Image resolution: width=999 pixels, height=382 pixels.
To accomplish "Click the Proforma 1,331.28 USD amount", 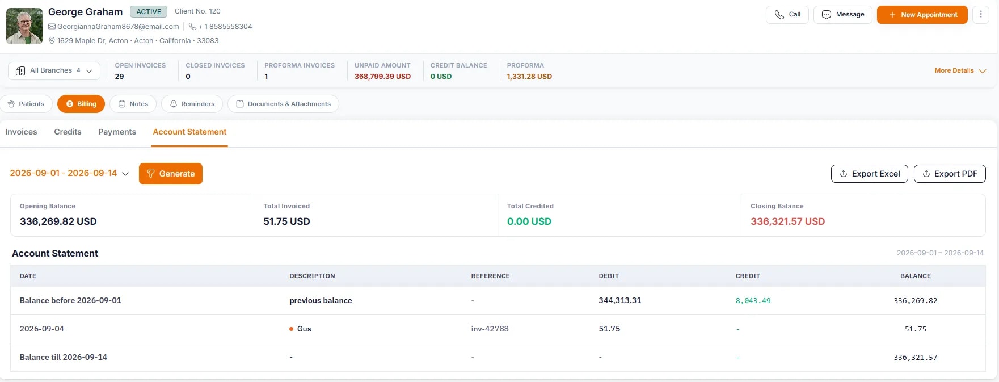I will coord(529,77).
